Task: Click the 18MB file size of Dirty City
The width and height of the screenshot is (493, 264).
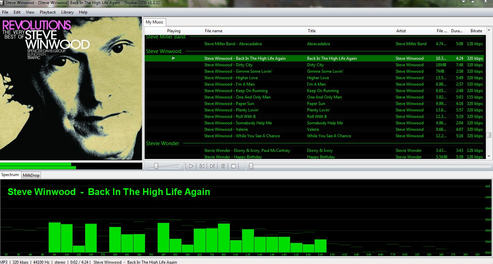Action: coord(441,65)
